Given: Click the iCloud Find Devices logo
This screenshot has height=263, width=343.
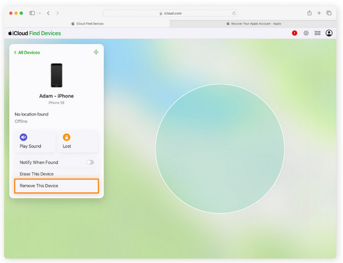Looking at the screenshot, I should tap(34, 33).
